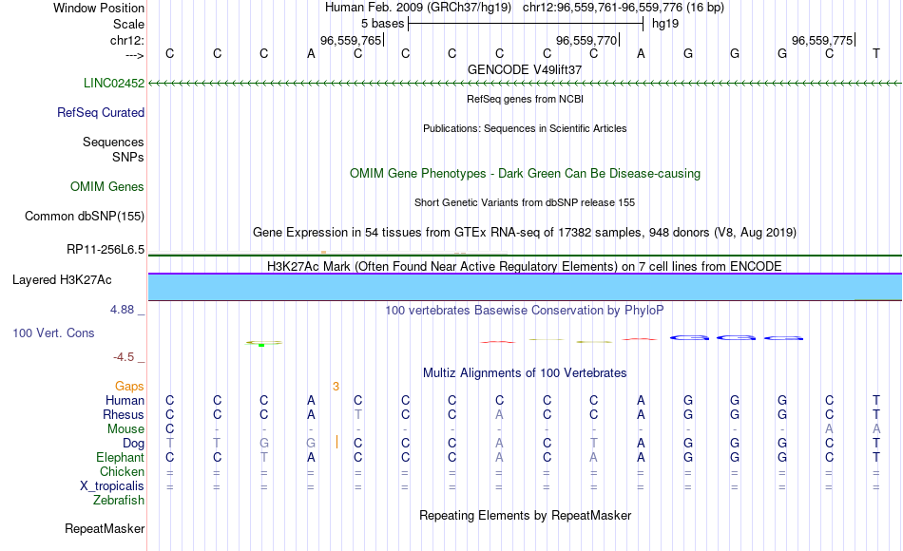Select the Rhesus alignment row label
Screen dimensions: 903x551
click(x=124, y=414)
